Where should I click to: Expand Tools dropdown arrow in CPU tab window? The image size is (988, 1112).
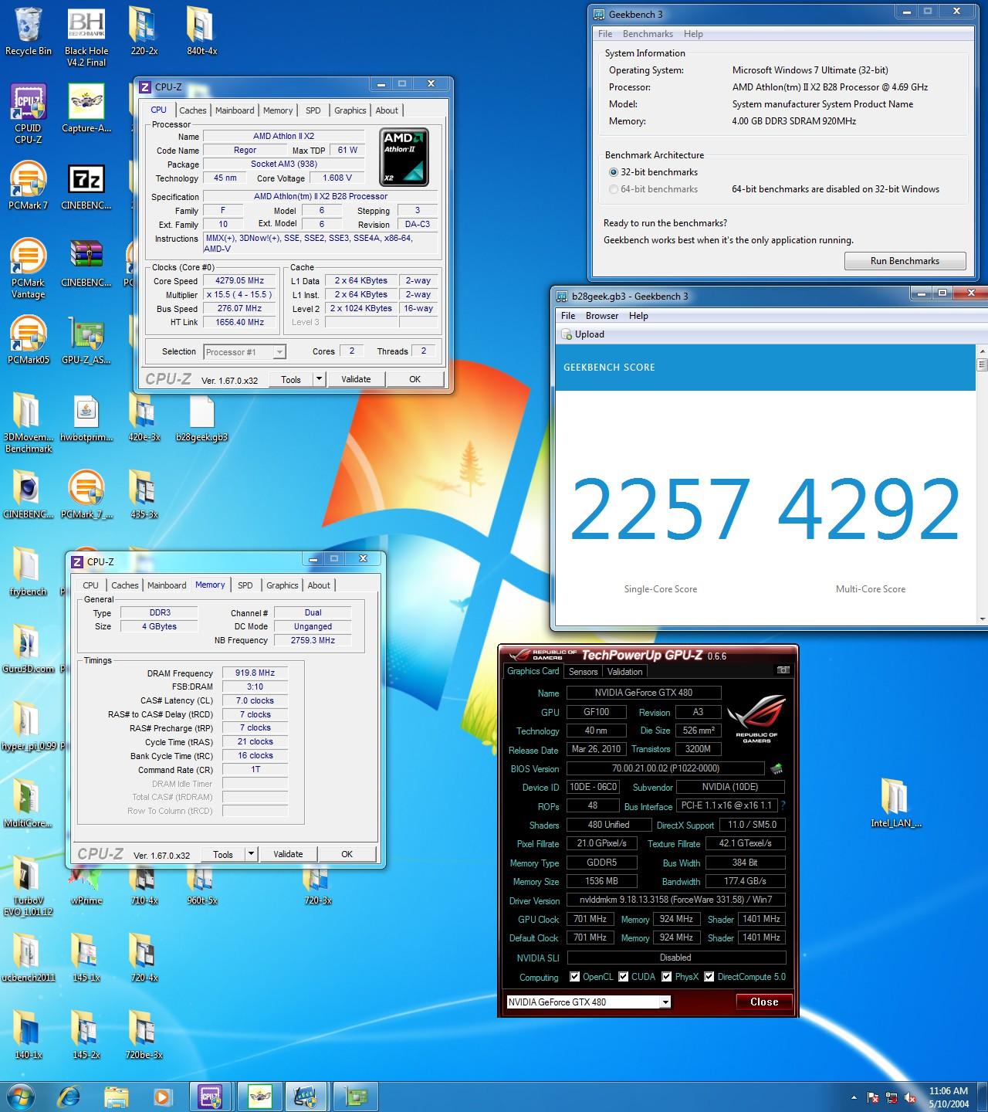tap(319, 379)
